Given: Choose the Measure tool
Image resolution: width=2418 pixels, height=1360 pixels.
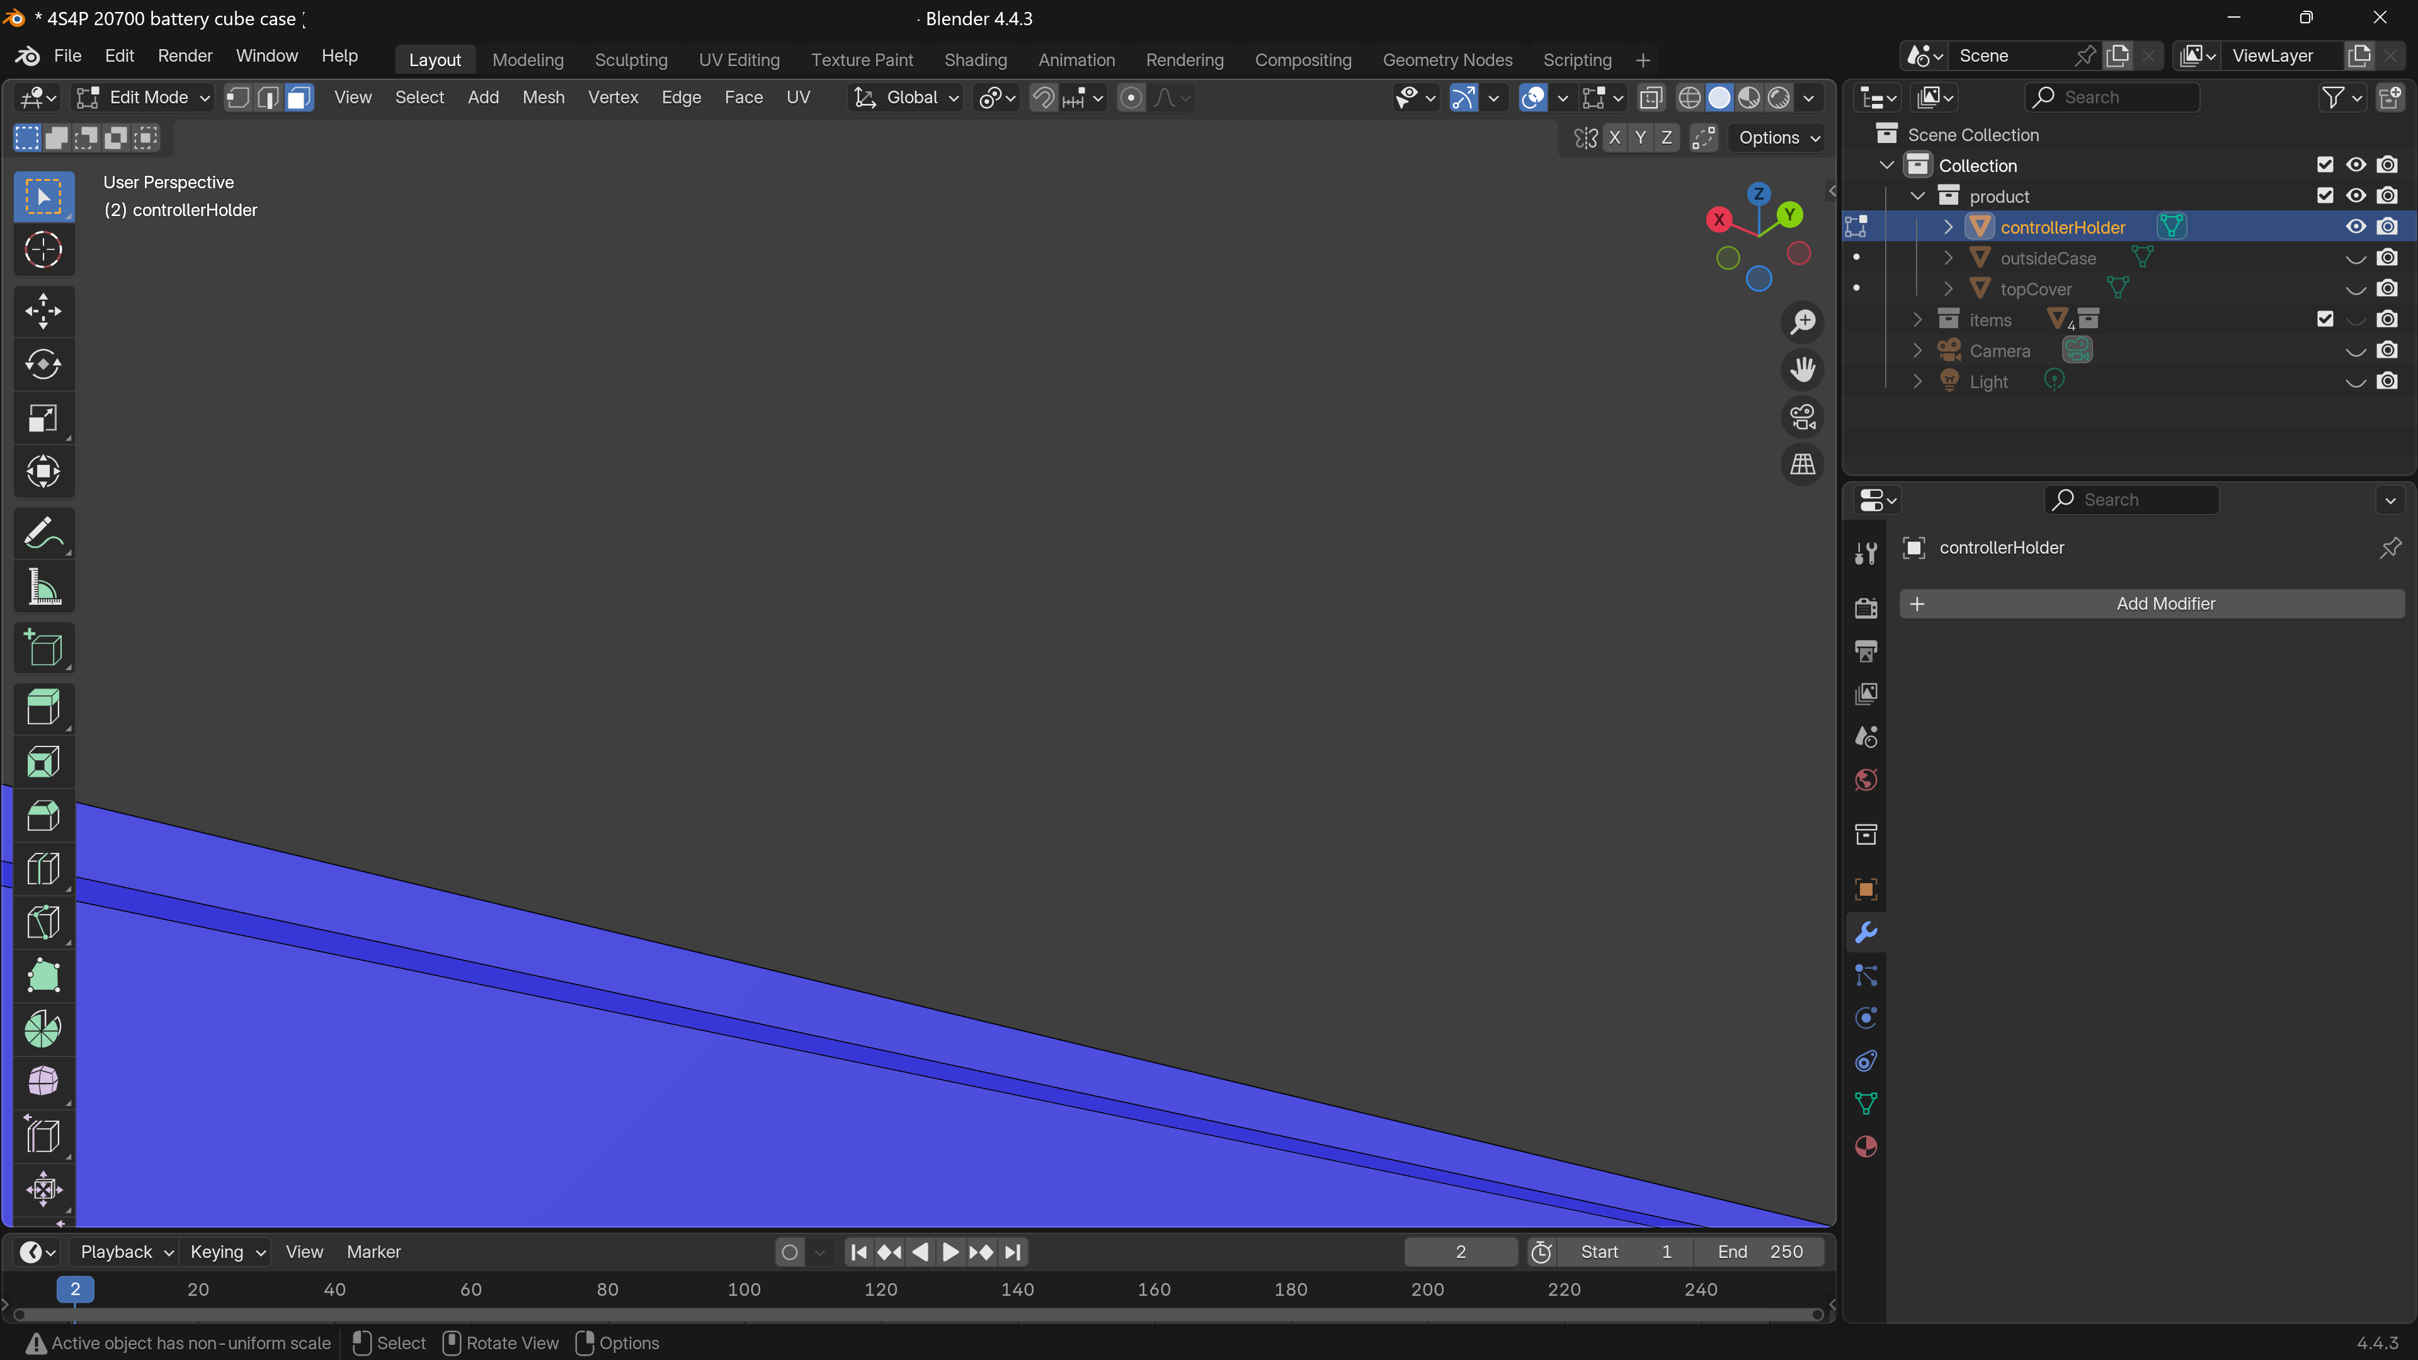Looking at the screenshot, I should pos(43,588).
